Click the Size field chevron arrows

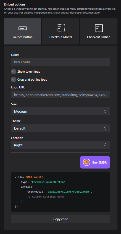coord(105,111)
